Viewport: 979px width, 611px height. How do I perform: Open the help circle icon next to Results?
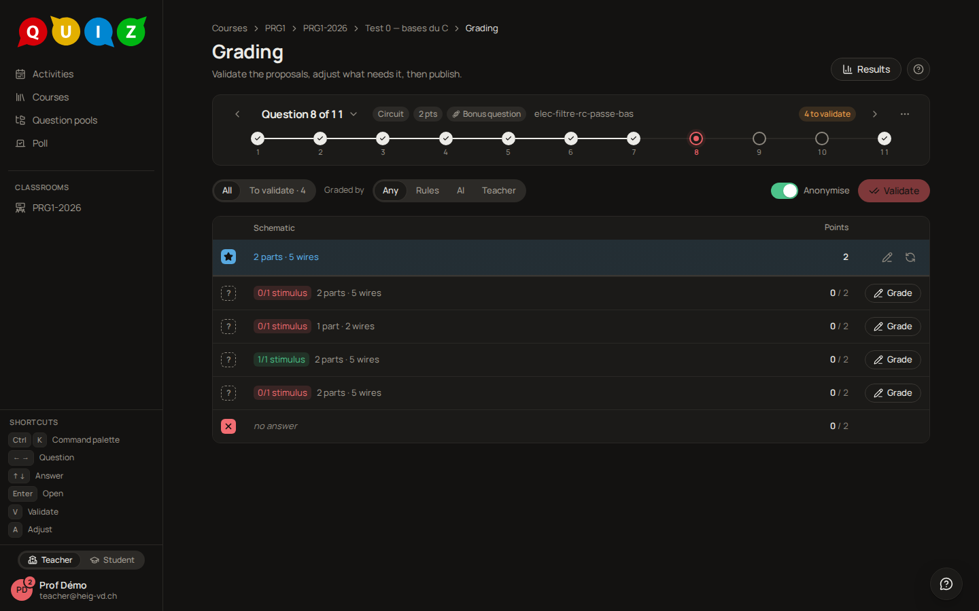918,69
